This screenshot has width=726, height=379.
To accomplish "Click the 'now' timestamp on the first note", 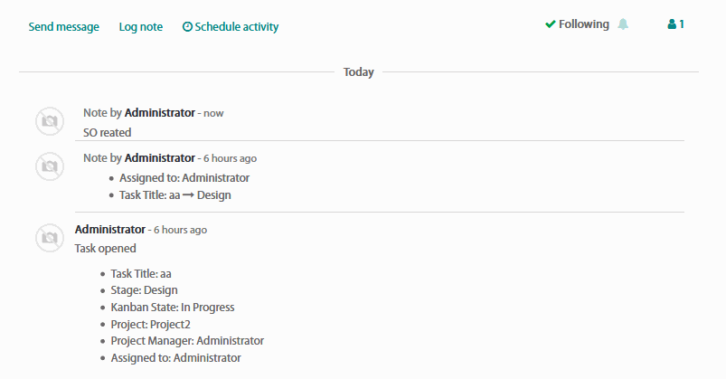I will pyautogui.click(x=213, y=113).
